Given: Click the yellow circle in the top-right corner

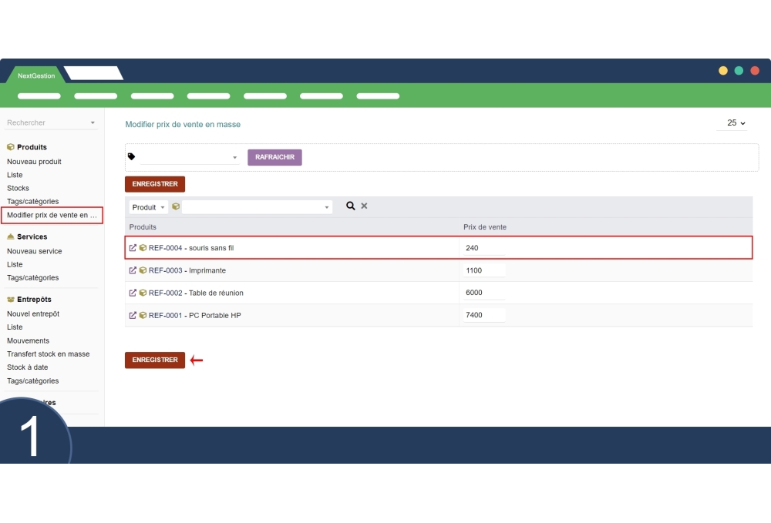Looking at the screenshot, I should (723, 69).
